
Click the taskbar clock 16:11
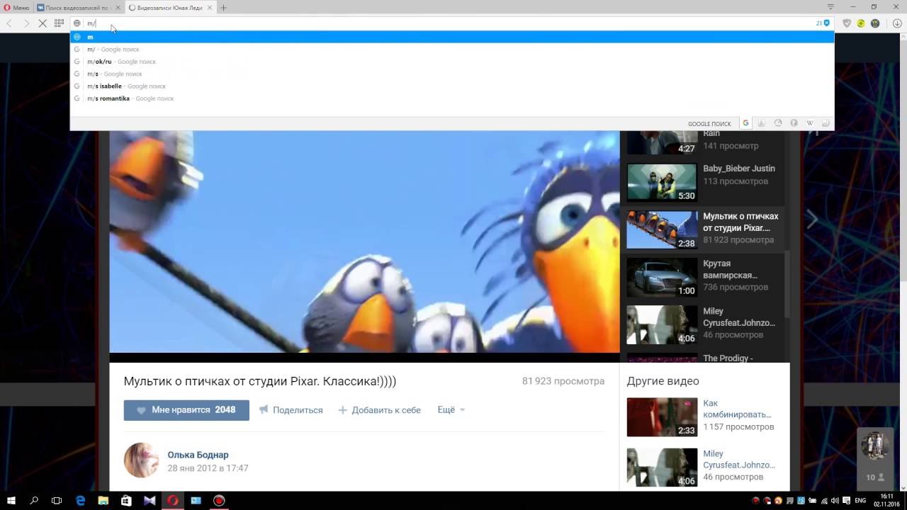[886, 500]
